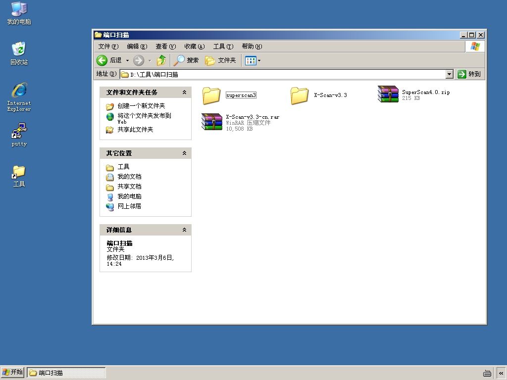Toggle the Folders pane button
The width and height of the screenshot is (507, 380).
[220, 60]
